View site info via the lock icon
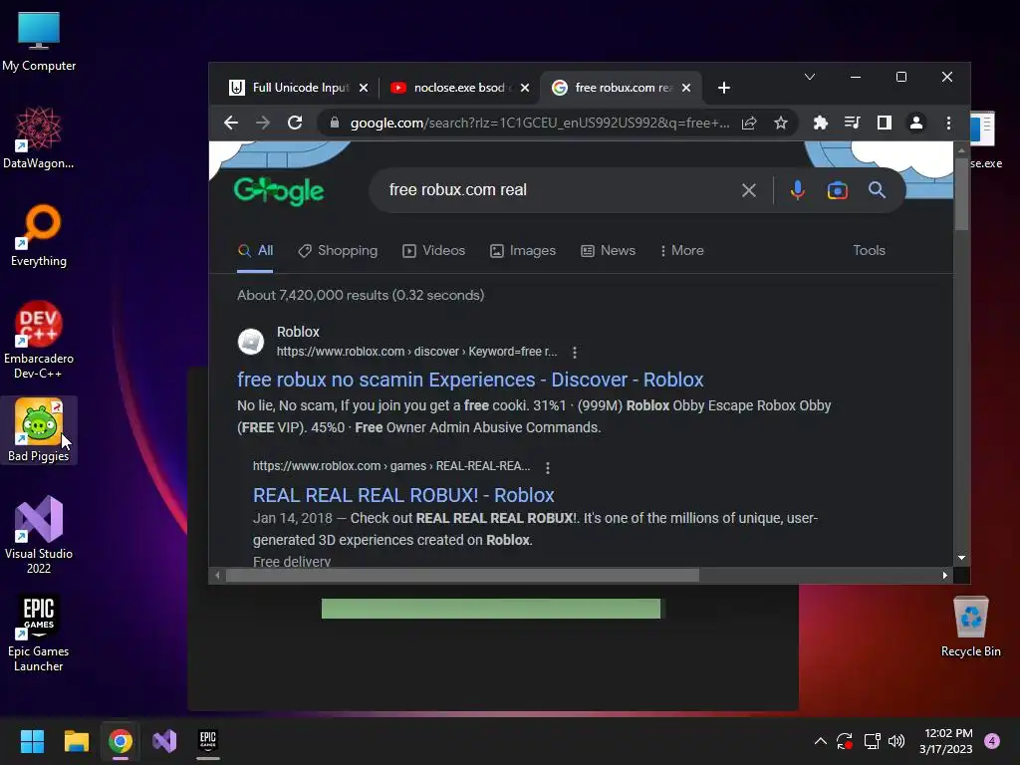 pos(335,123)
